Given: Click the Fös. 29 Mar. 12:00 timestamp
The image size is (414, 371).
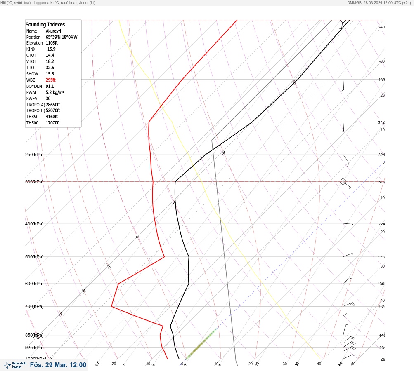Looking at the screenshot, I should pos(58,365).
